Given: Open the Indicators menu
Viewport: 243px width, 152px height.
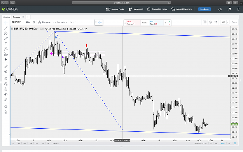Looking at the screenshot, I should [60, 22].
